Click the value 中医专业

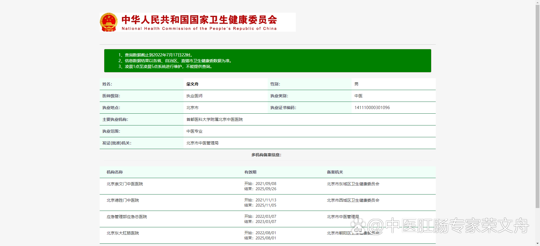[194, 131]
